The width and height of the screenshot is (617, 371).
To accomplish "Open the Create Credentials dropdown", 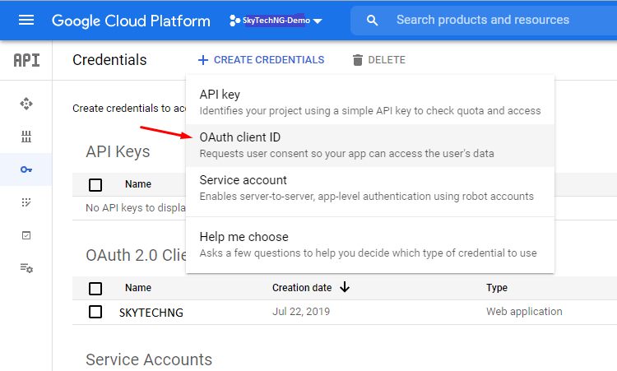I will tap(261, 60).
